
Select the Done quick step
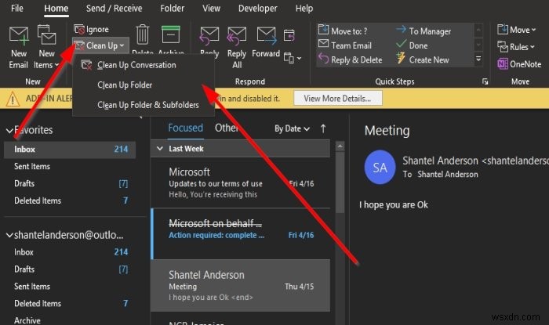[412, 45]
